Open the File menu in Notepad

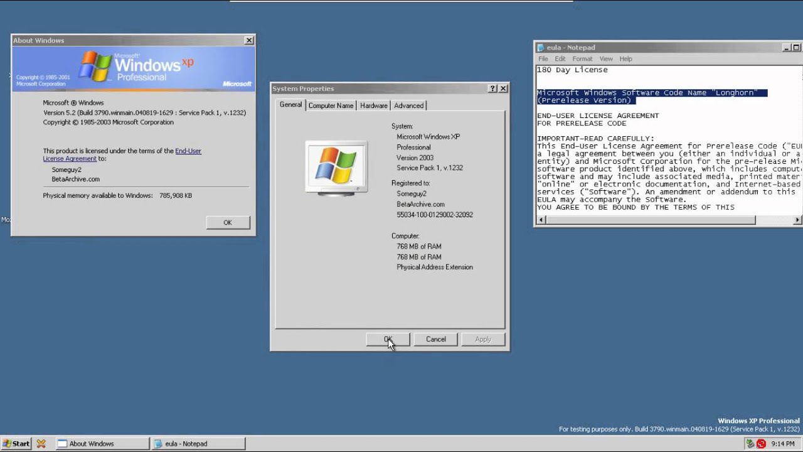coord(543,59)
